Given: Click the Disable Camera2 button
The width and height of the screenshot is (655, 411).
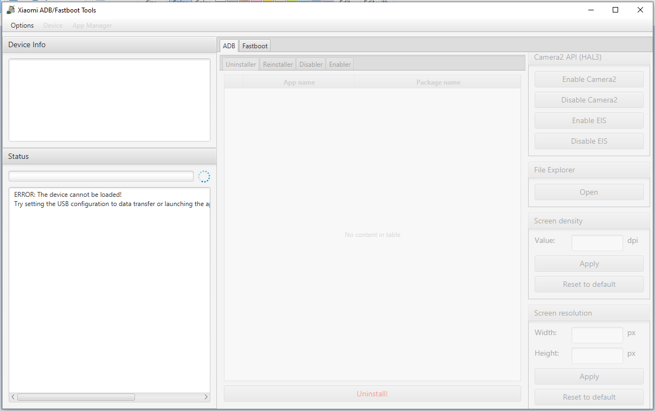Looking at the screenshot, I should pyautogui.click(x=589, y=100).
